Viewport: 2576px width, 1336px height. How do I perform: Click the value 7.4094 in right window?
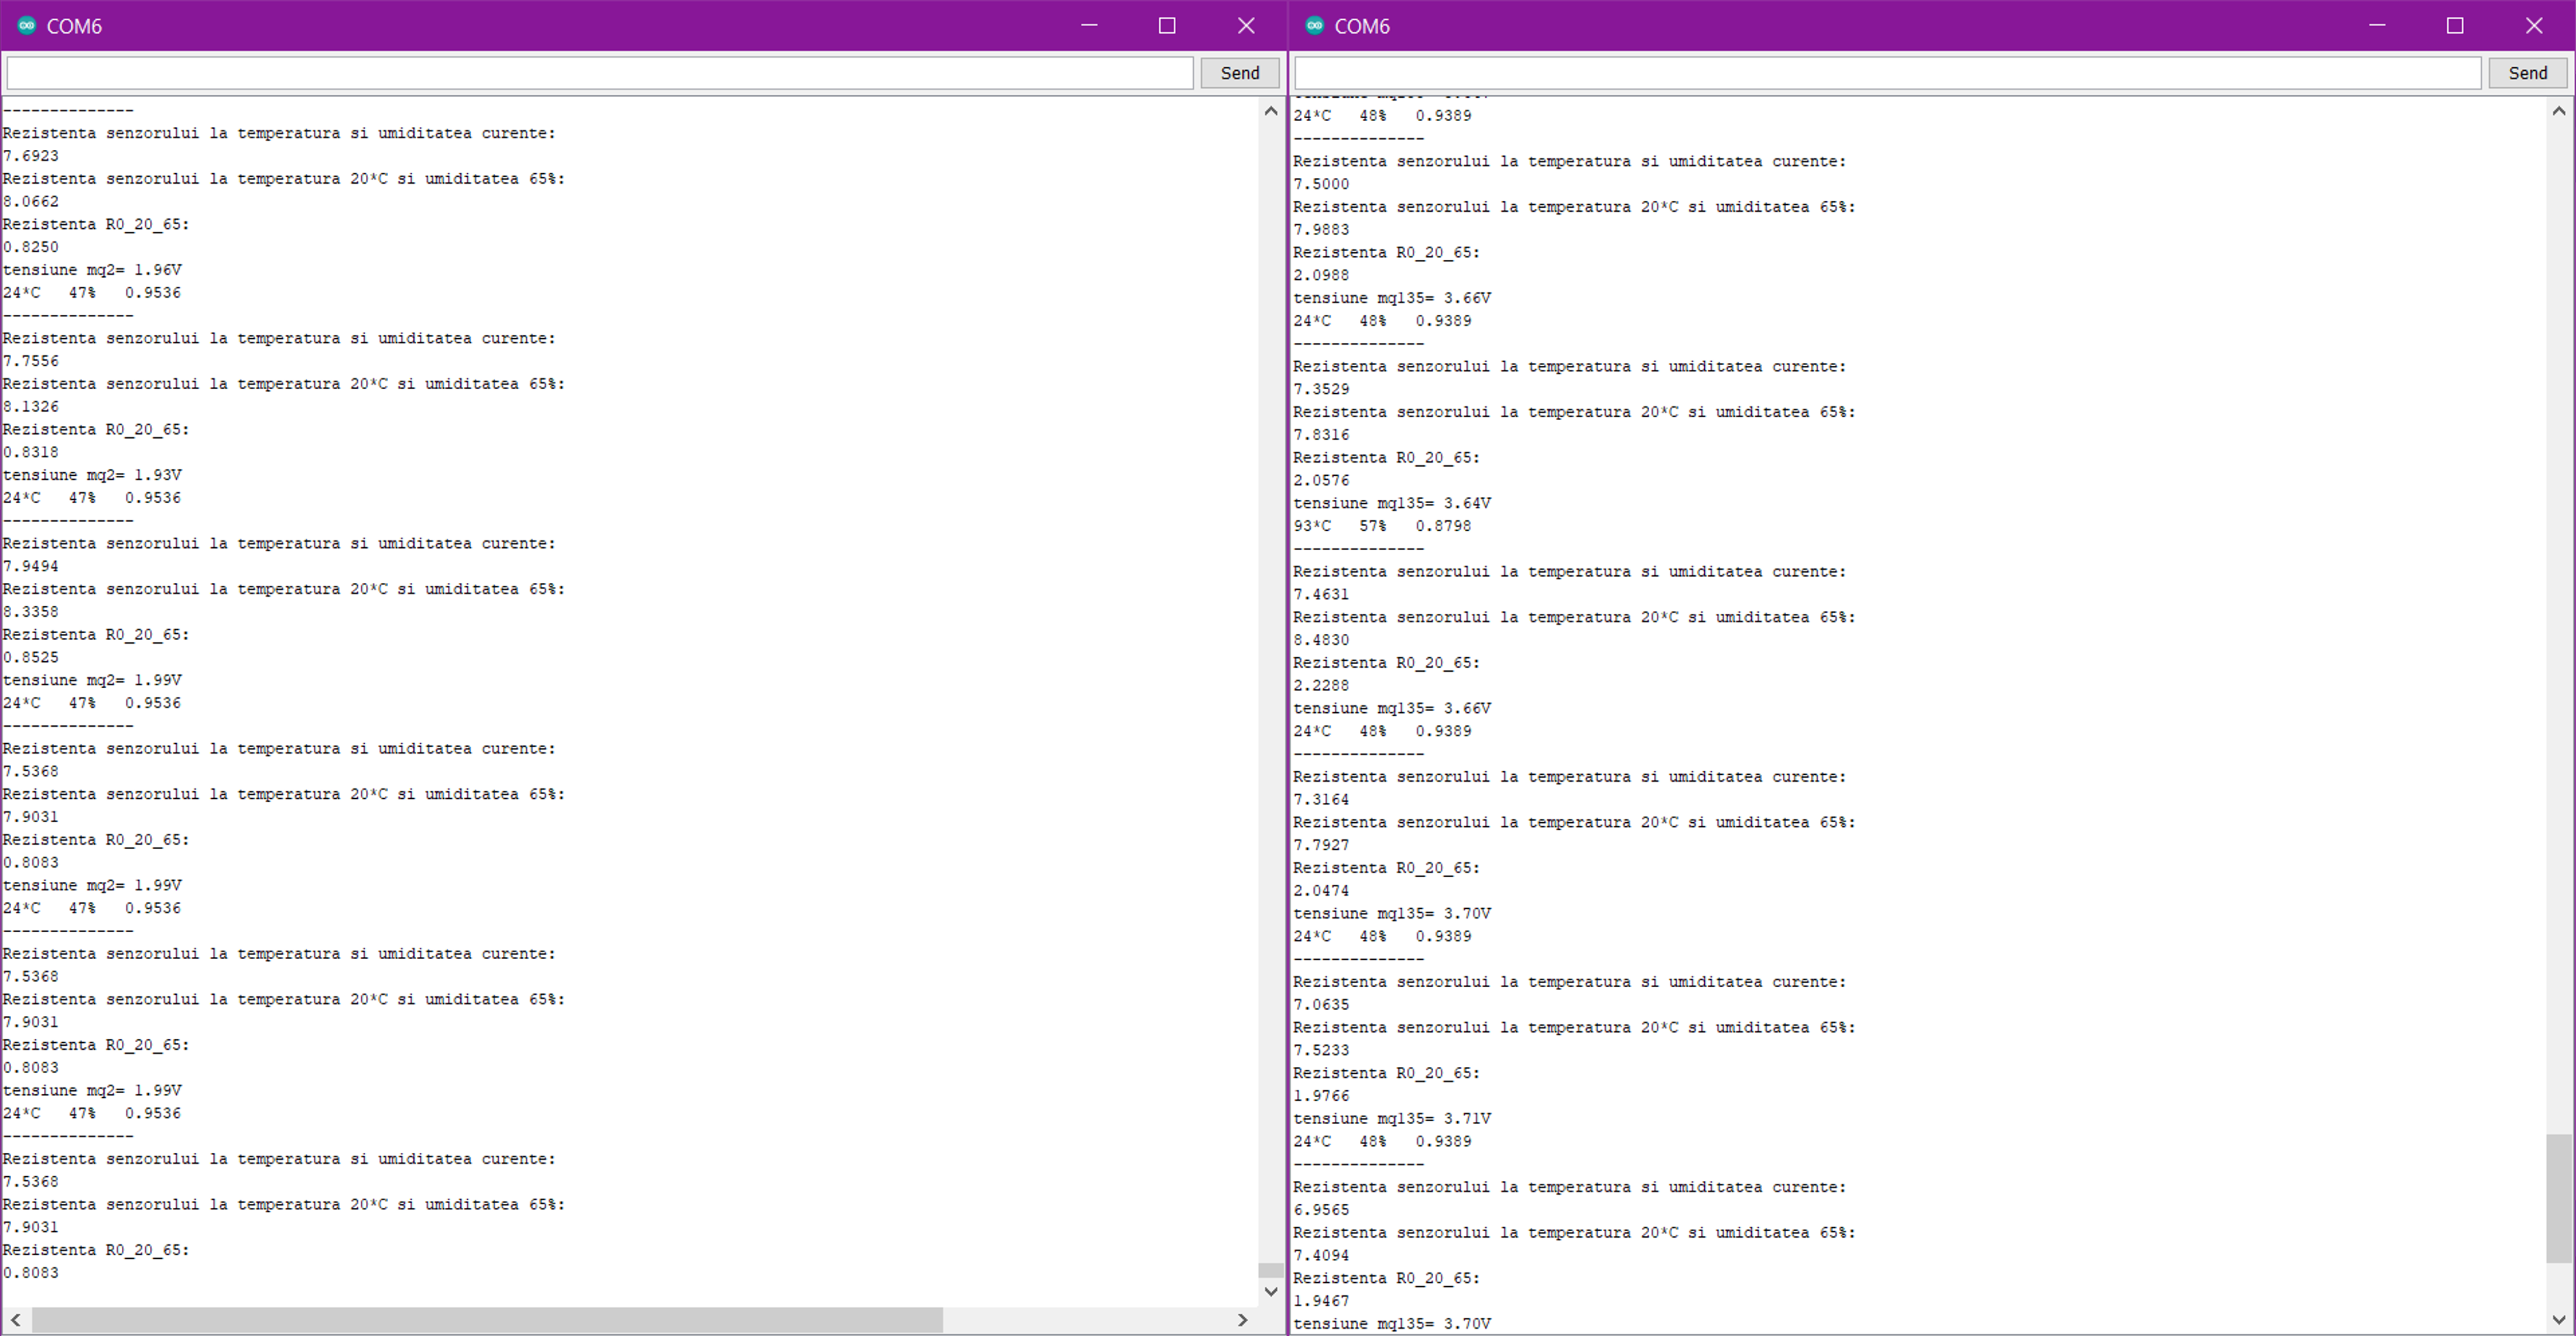(1321, 1255)
